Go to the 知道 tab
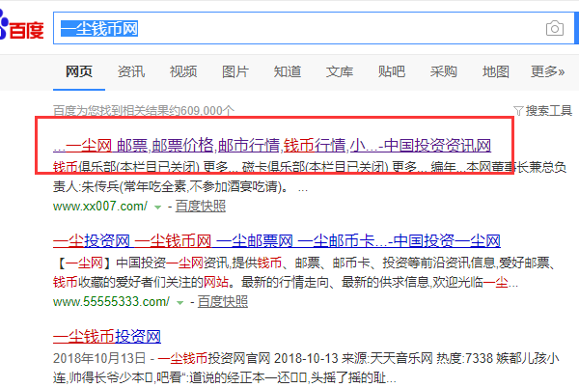 (x=288, y=71)
